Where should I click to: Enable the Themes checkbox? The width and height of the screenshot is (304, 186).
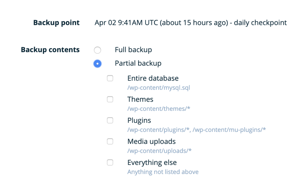pos(110,100)
